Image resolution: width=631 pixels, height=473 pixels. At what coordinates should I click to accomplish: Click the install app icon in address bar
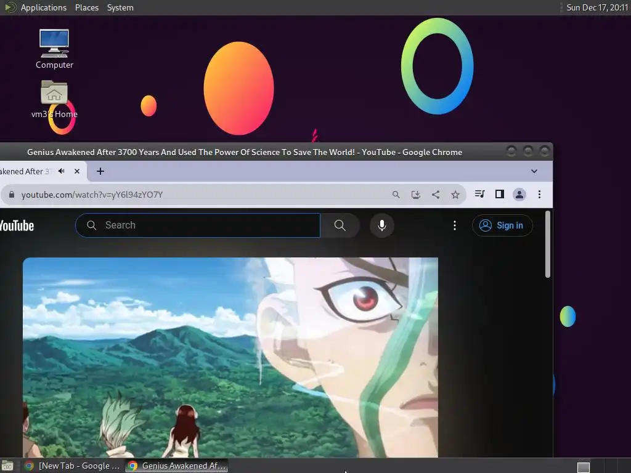tap(416, 195)
